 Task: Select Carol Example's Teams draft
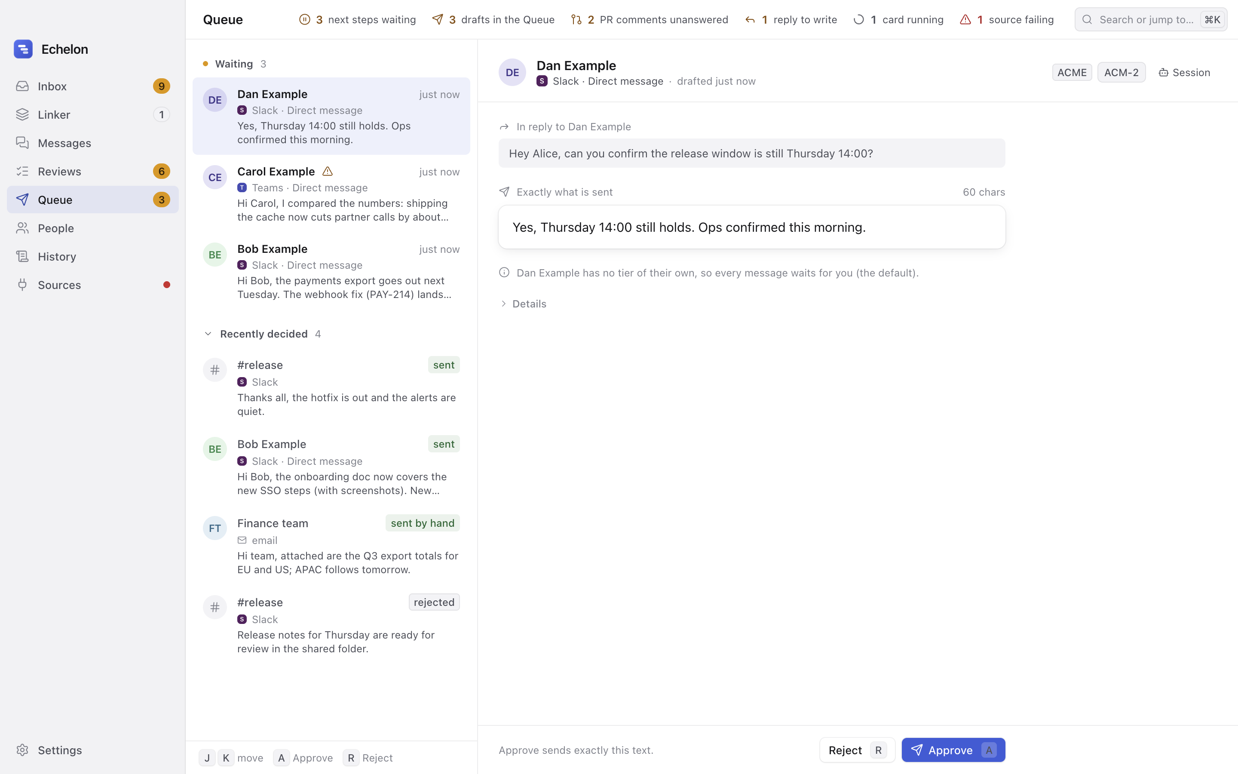pyautogui.click(x=331, y=193)
